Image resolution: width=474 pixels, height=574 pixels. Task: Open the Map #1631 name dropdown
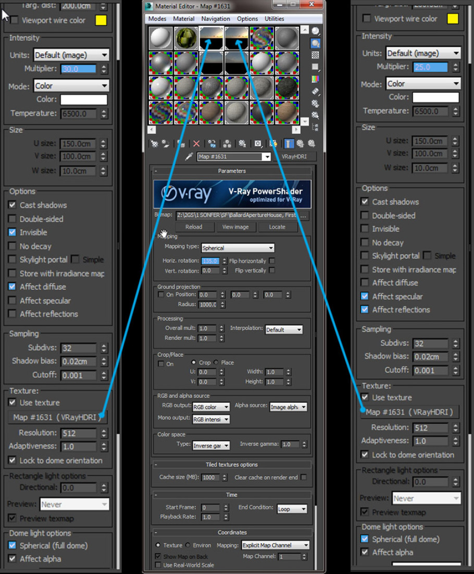(267, 157)
